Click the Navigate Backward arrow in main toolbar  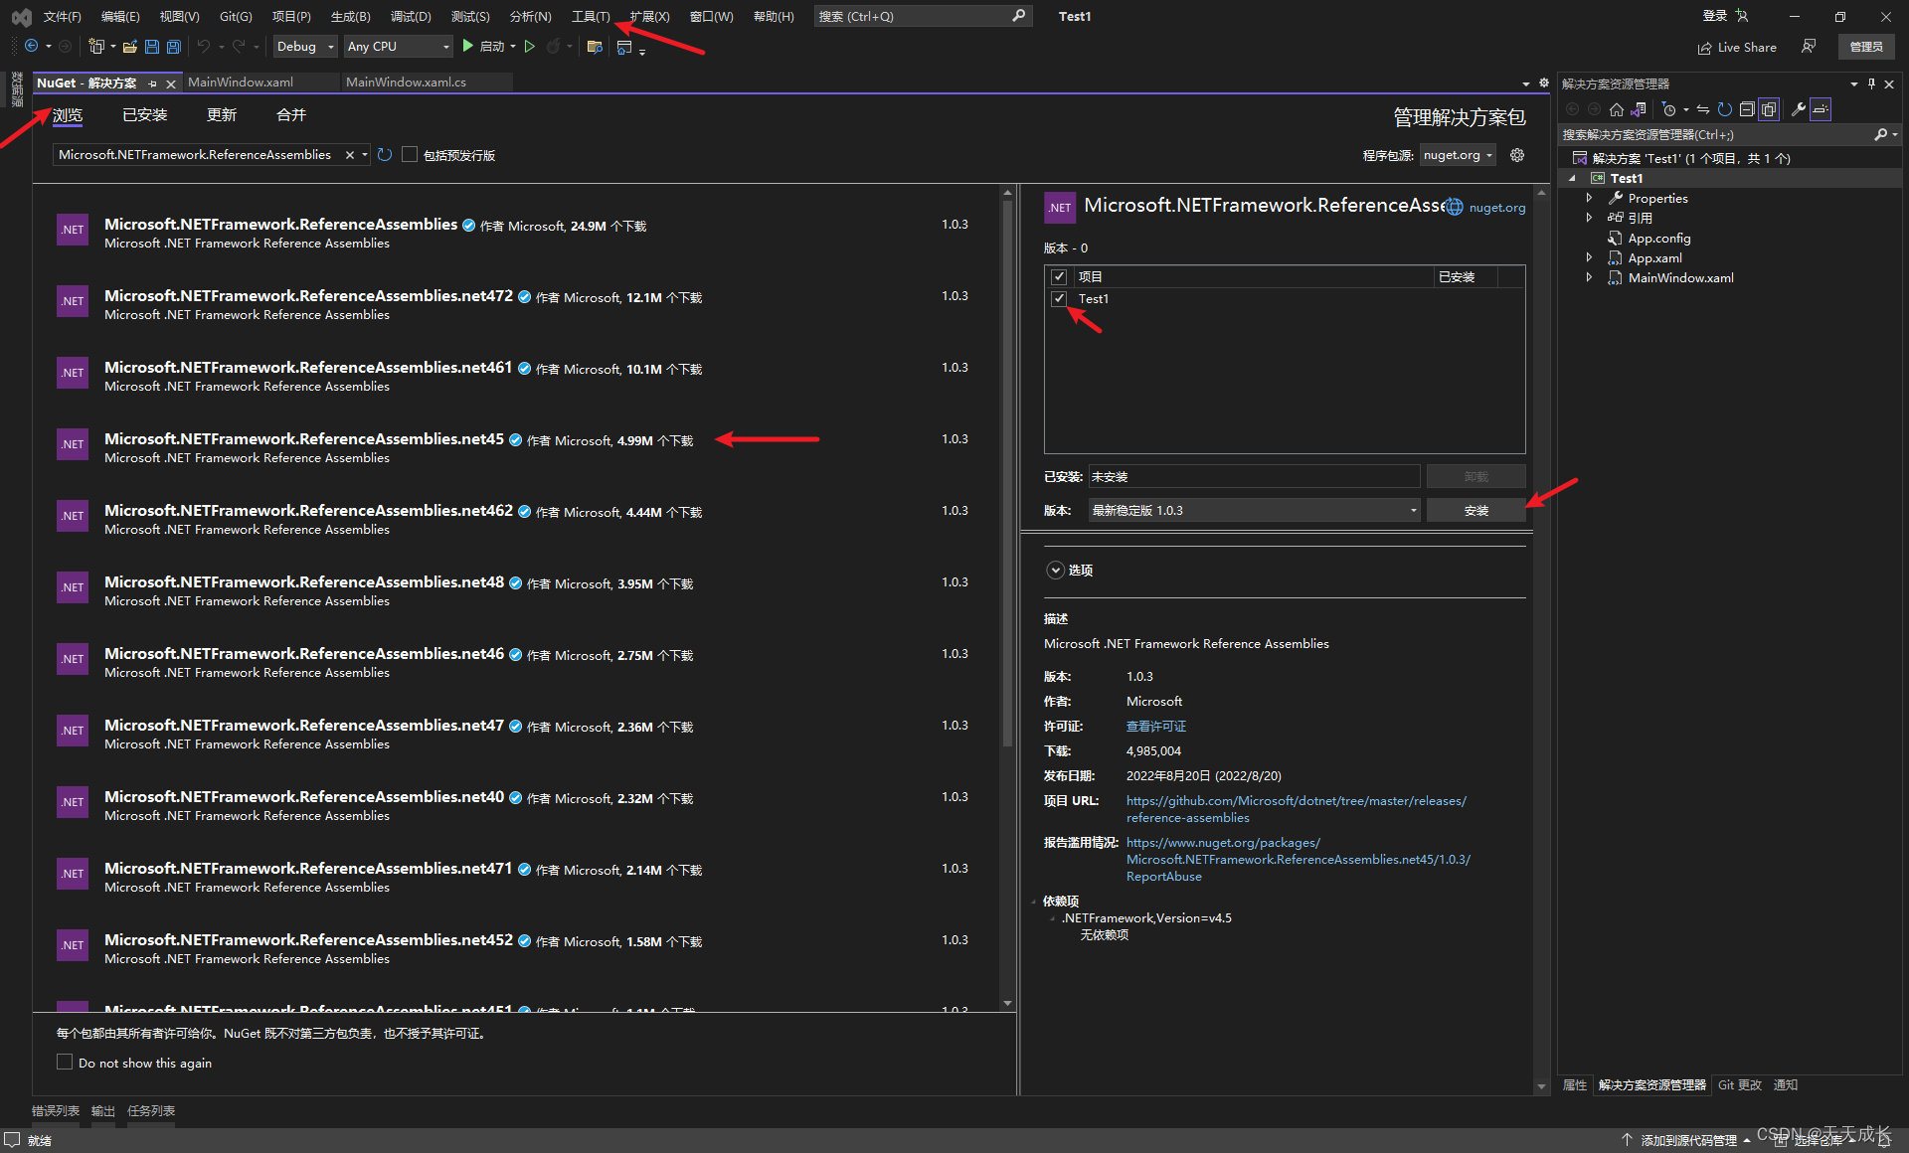click(x=32, y=47)
